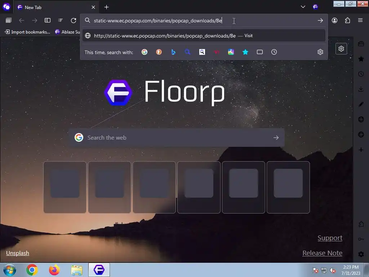Search this time in History (clock icon)
Viewport: 369px width, 277px height.
274,52
